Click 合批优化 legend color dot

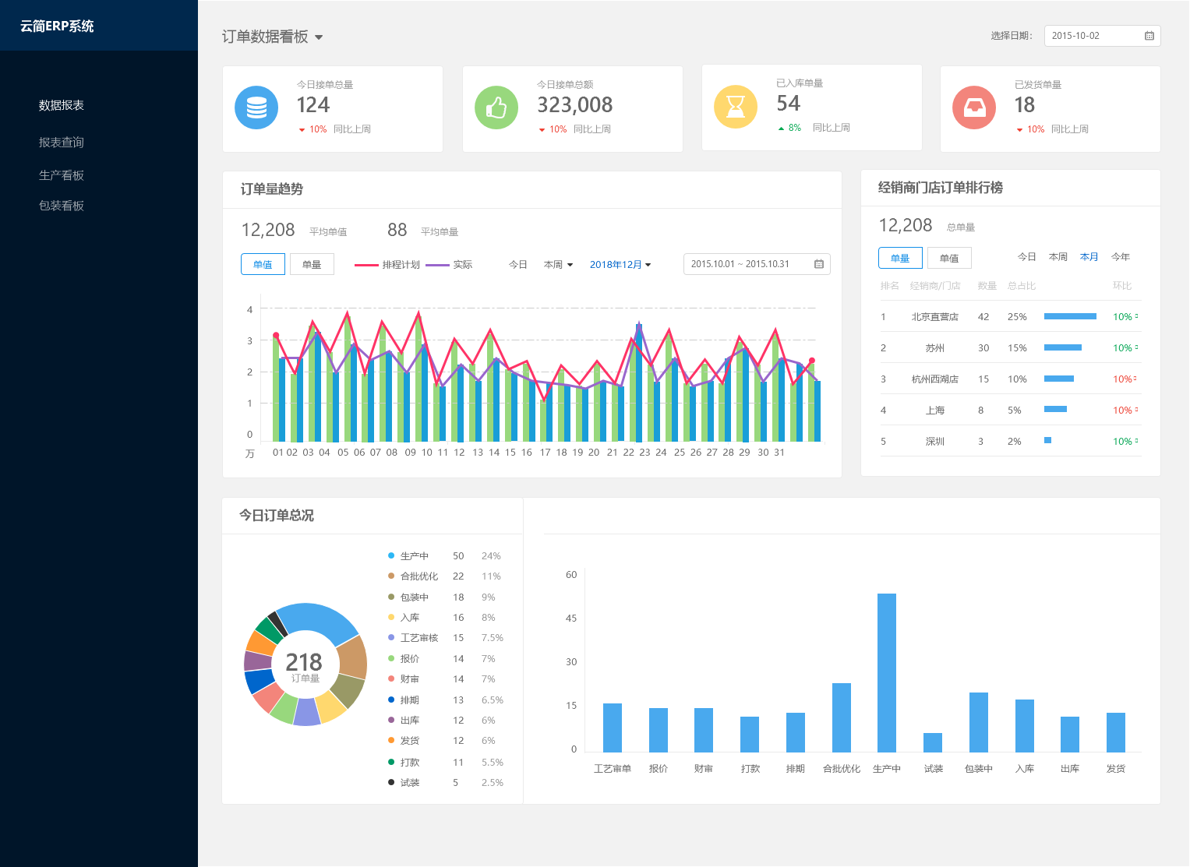(391, 576)
